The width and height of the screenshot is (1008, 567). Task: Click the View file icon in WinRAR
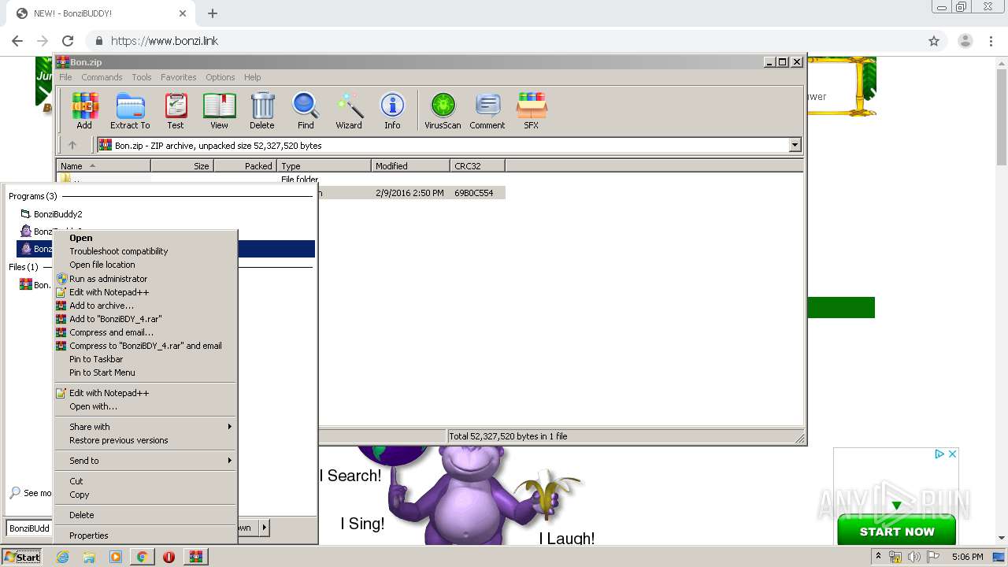click(219, 111)
